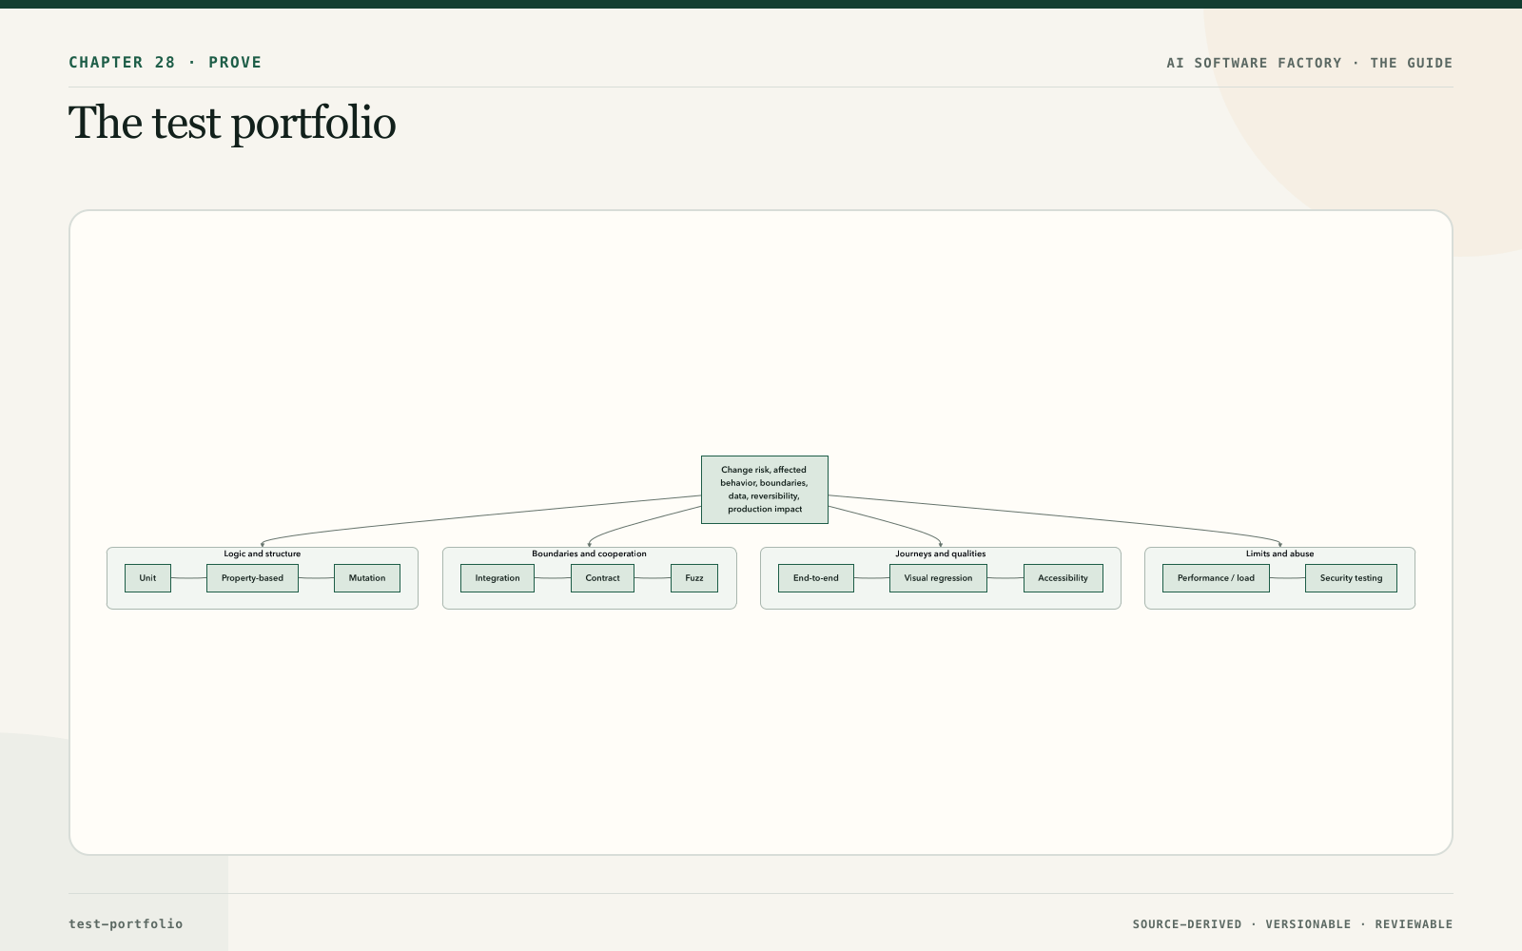Image resolution: width=1522 pixels, height=951 pixels.
Task: Click the Contract node
Action: click(602, 578)
